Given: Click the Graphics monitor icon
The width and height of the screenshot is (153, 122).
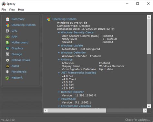Looking at the screenshot, I should coord(7,49).
